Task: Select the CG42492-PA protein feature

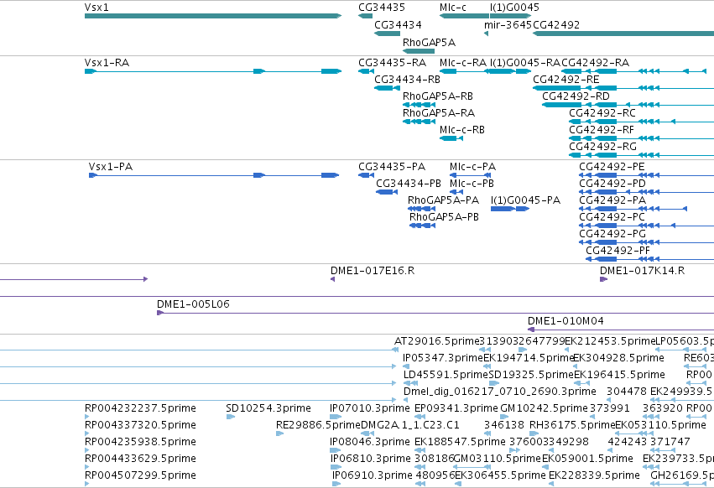Action: pos(633,209)
